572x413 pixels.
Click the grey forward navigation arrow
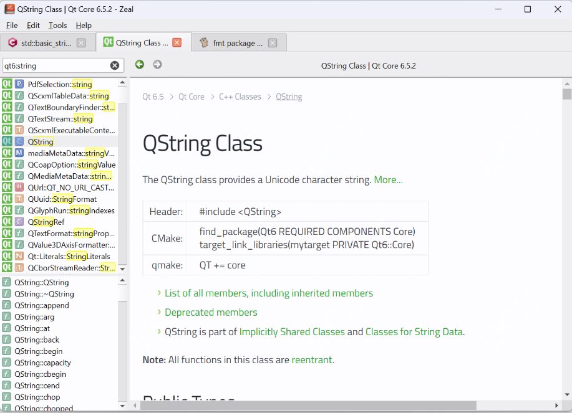coord(157,65)
